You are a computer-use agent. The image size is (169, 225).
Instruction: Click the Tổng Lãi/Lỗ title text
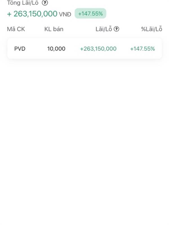tap(23, 3)
